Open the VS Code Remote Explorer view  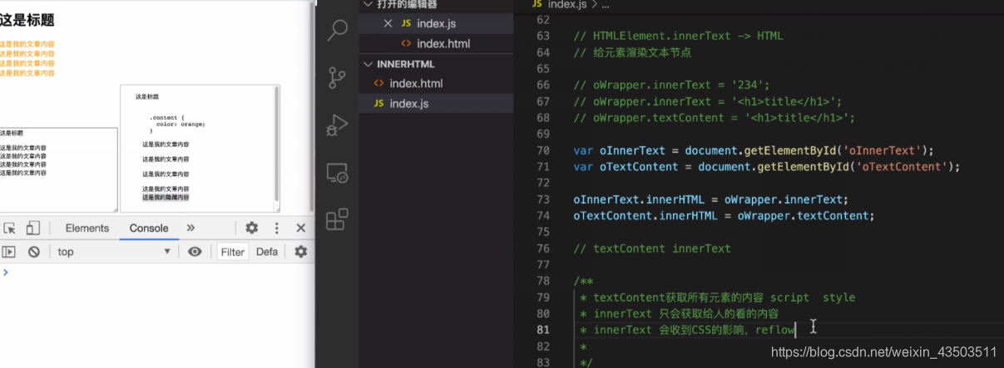click(337, 173)
